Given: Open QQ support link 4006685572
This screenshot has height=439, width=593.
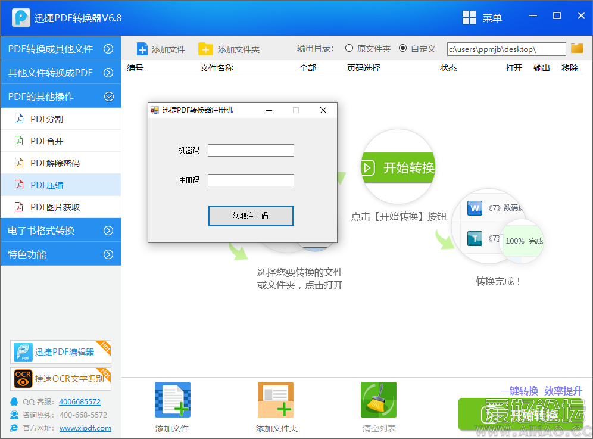Looking at the screenshot, I should (80, 401).
